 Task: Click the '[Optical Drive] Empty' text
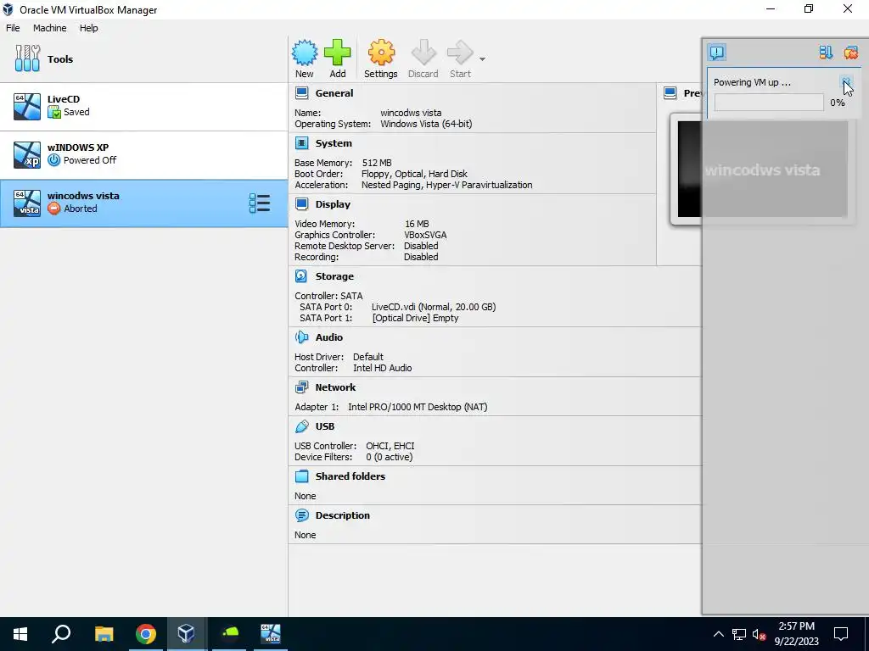tap(415, 318)
